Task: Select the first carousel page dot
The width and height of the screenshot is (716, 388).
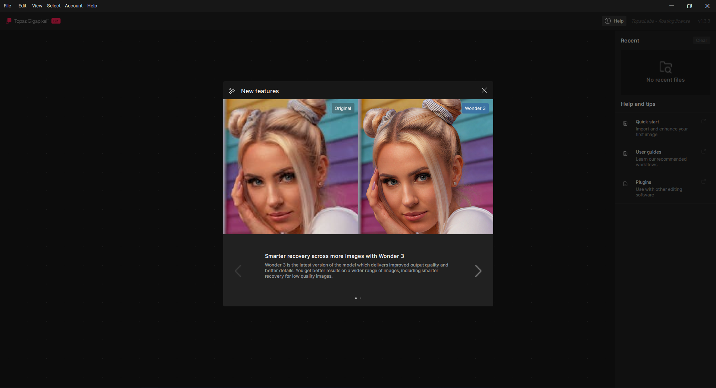Action: click(356, 298)
